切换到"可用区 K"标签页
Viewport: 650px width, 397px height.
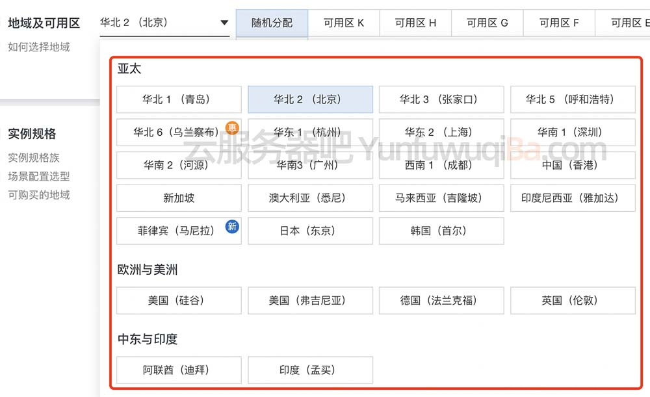click(x=343, y=21)
